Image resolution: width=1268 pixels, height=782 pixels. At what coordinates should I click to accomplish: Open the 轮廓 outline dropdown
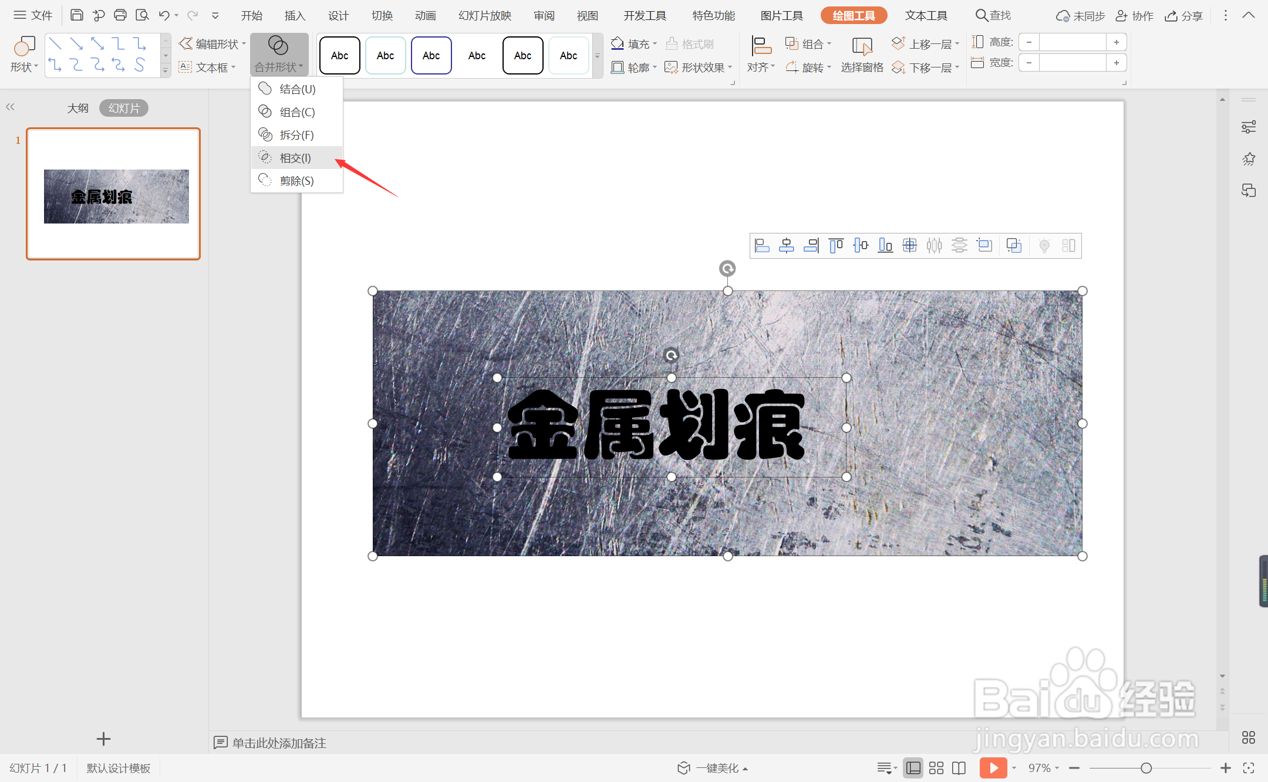coord(634,67)
